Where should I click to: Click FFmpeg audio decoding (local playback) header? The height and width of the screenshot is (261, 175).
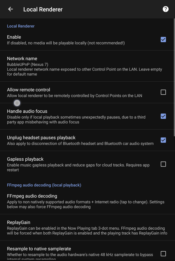(x=44, y=185)
